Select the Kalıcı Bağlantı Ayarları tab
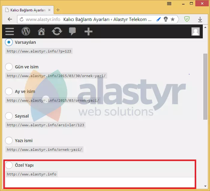The image size is (210, 191). (28, 10)
